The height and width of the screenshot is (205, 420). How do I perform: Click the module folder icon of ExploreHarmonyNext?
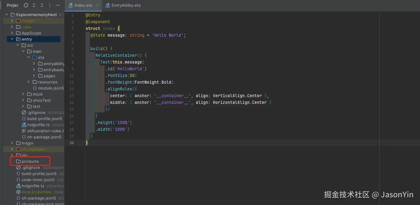(13, 15)
